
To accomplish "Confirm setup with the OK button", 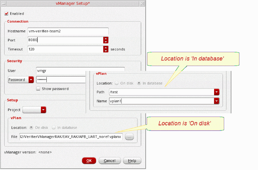I will point(89,161).
